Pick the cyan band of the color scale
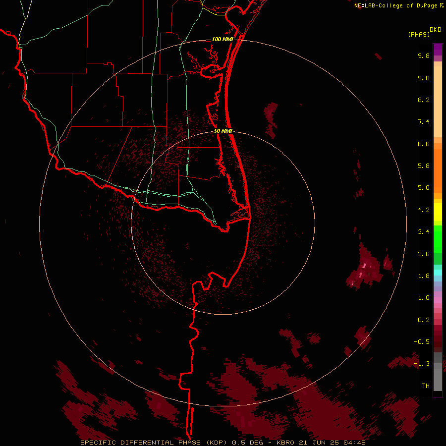The width and height of the screenshot is (446, 446). point(438,273)
